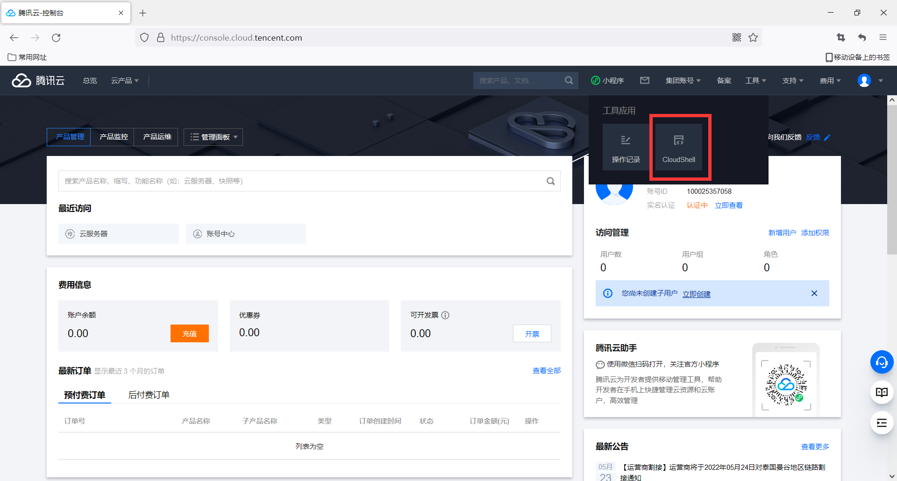
Task: Dismiss the 您尚未创建子用户 notice
Action: [814, 293]
